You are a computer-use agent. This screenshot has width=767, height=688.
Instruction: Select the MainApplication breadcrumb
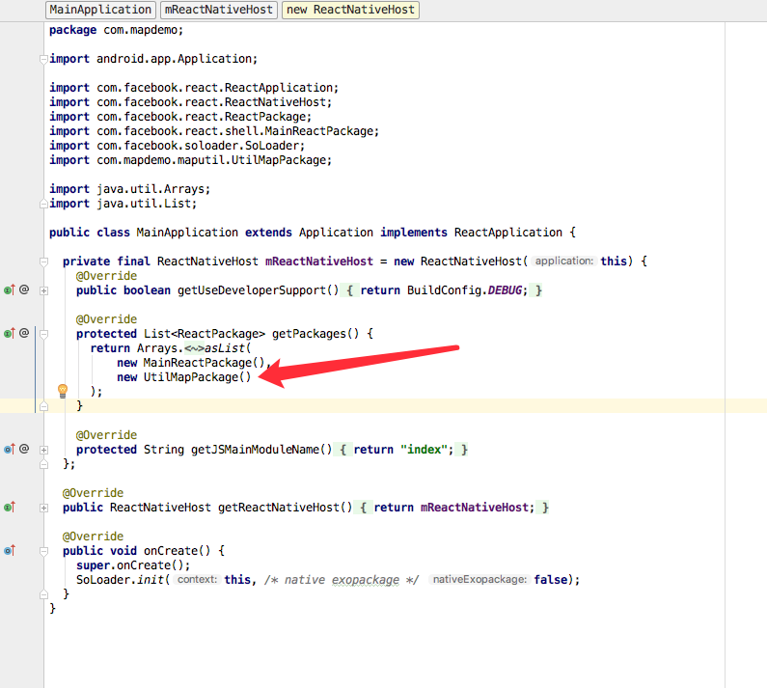point(100,10)
